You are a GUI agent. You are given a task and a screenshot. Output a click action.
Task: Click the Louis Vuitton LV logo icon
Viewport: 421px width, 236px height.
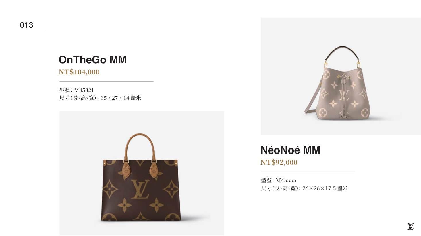[x=410, y=226]
